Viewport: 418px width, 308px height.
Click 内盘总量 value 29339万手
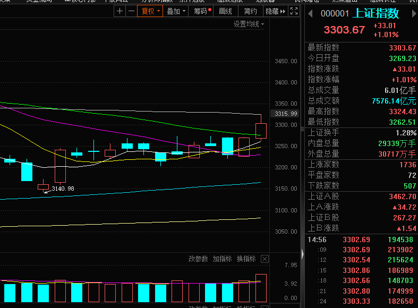tap(397, 143)
